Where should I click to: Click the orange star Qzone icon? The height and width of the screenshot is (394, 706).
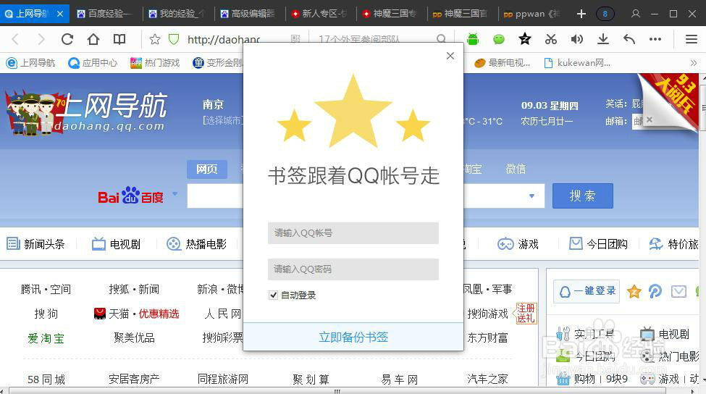coord(634,291)
